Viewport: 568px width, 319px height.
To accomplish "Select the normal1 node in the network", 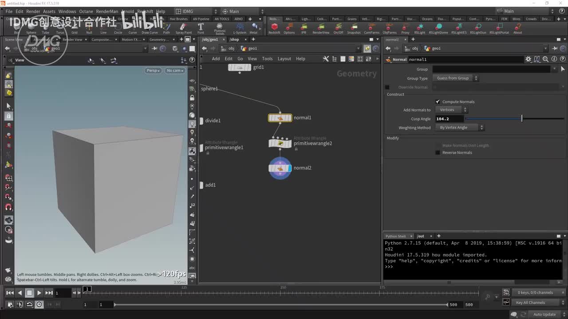I will tap(280, 118).
